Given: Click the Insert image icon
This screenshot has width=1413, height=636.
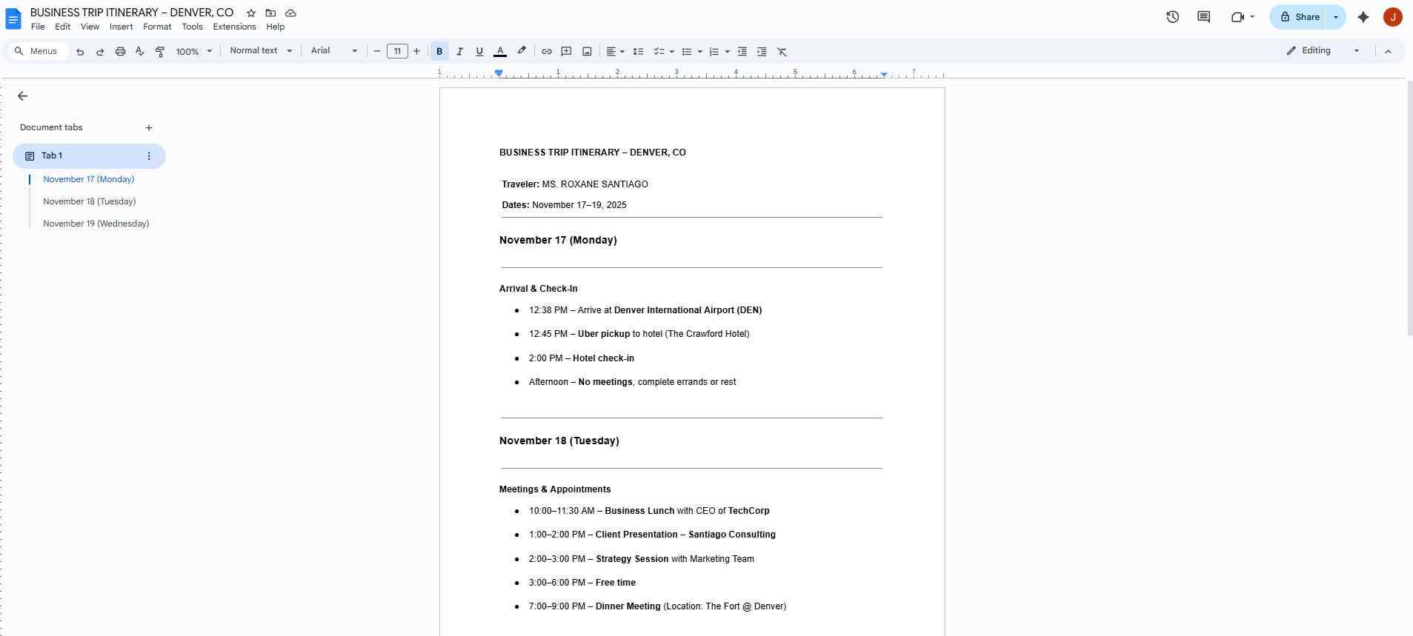Looking at the screenshot, I should (587, 52).
